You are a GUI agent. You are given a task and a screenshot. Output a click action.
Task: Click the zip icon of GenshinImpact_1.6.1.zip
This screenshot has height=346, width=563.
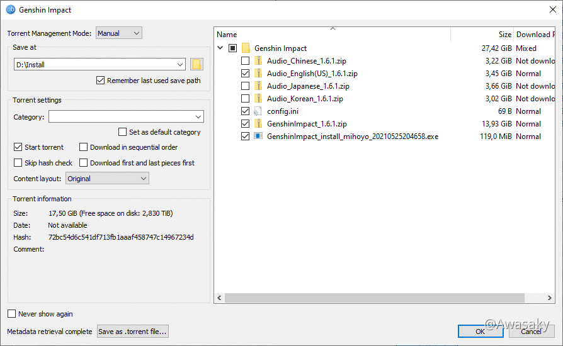pyautogui.click(x=258, y=124)
